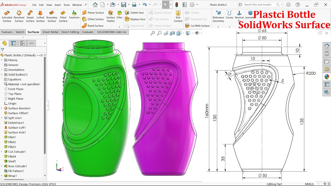Select the Freeform tool
The height and width of the screenshot is (186, 331).
pos(74,15)
